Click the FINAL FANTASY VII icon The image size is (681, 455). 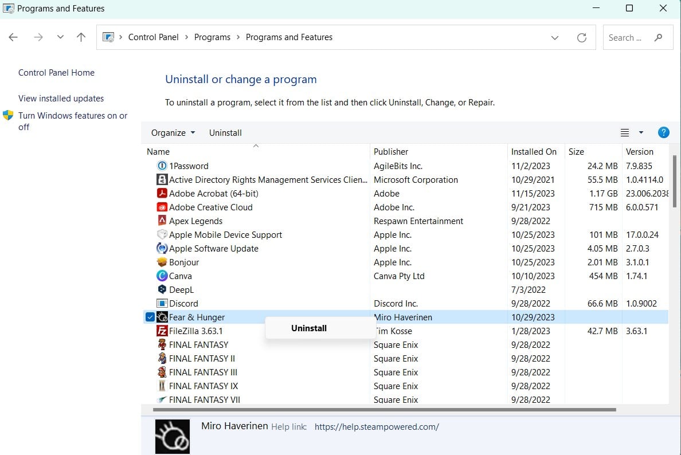point(162,399)
